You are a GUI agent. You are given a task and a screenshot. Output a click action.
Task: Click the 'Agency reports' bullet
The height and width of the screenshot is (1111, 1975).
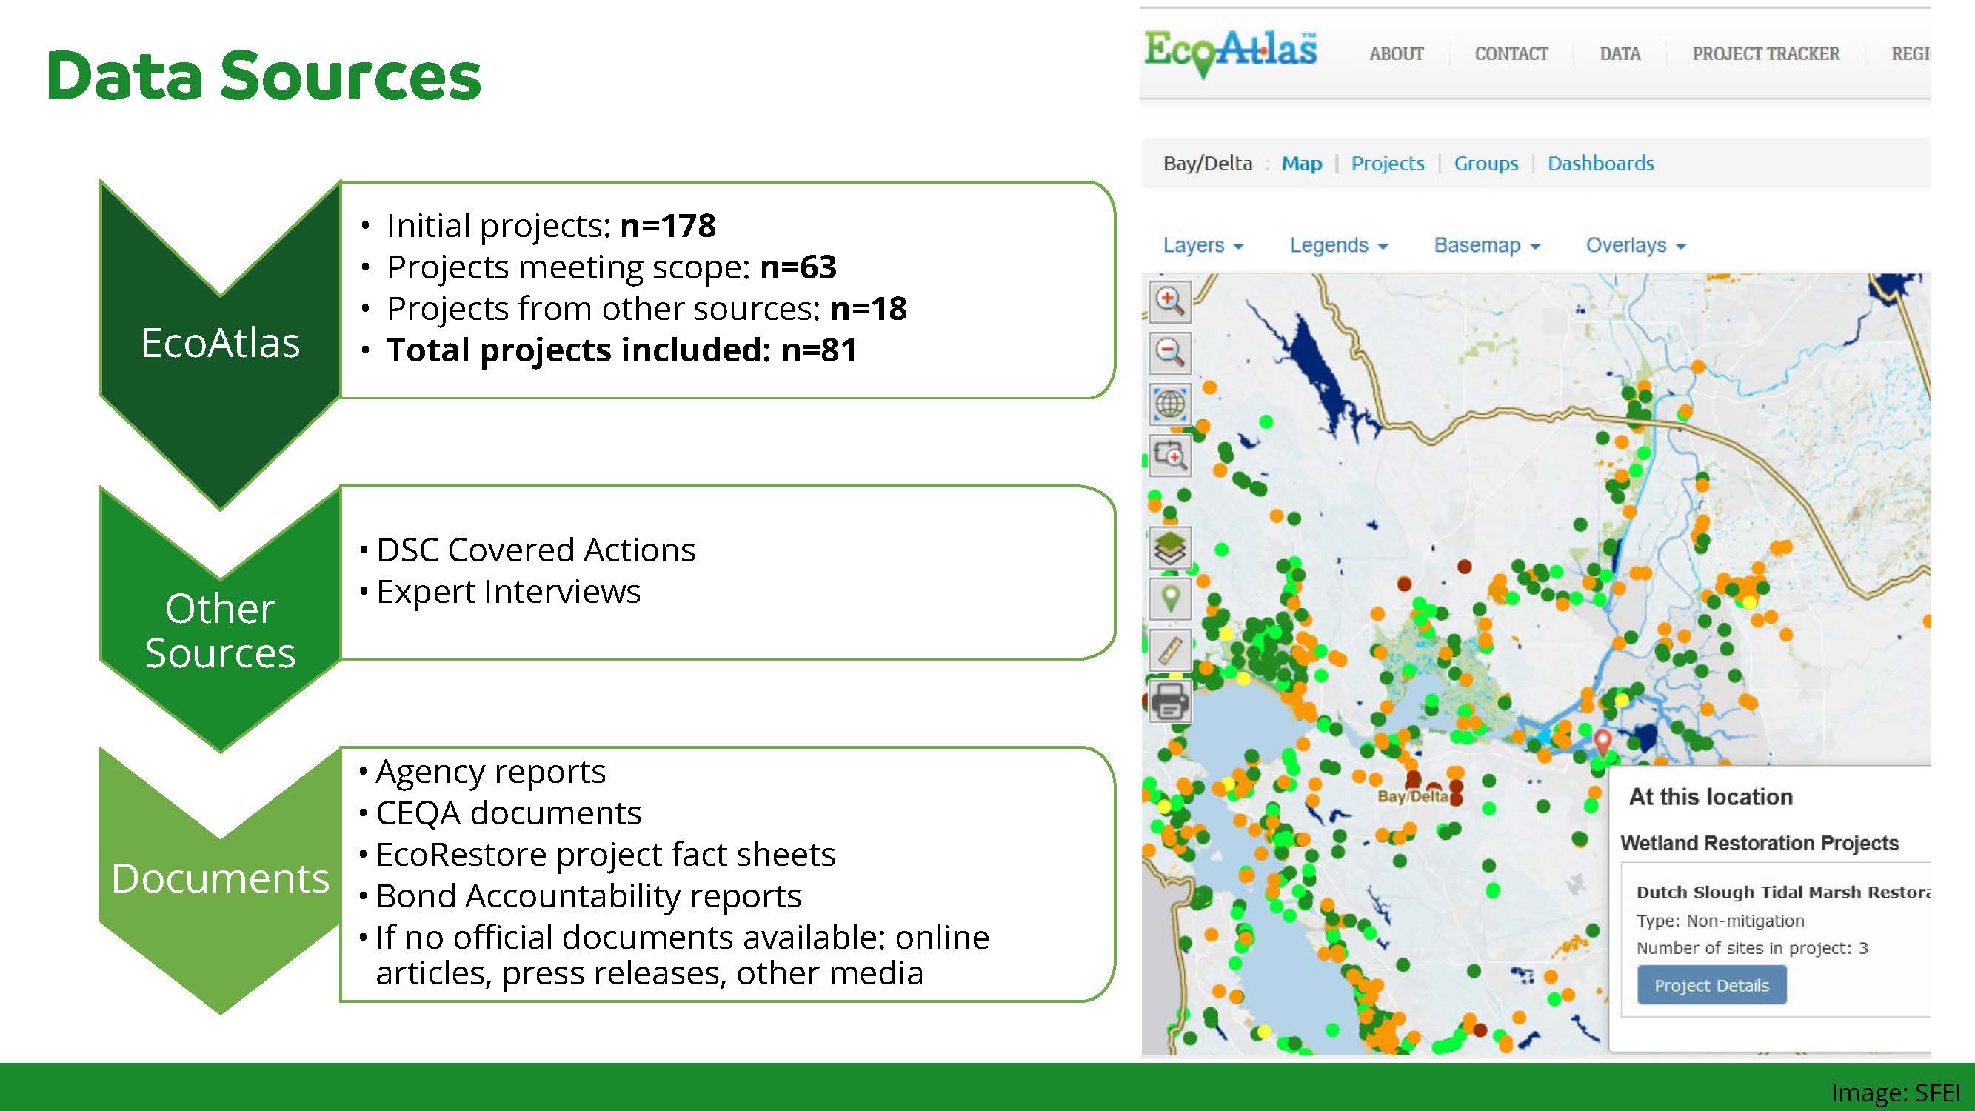pos(491,771)
